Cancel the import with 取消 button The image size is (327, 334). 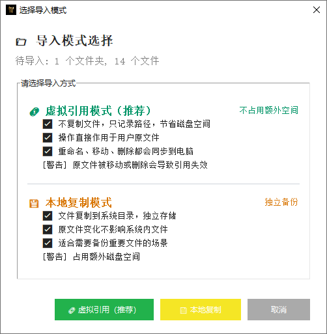tap(279, 309)
